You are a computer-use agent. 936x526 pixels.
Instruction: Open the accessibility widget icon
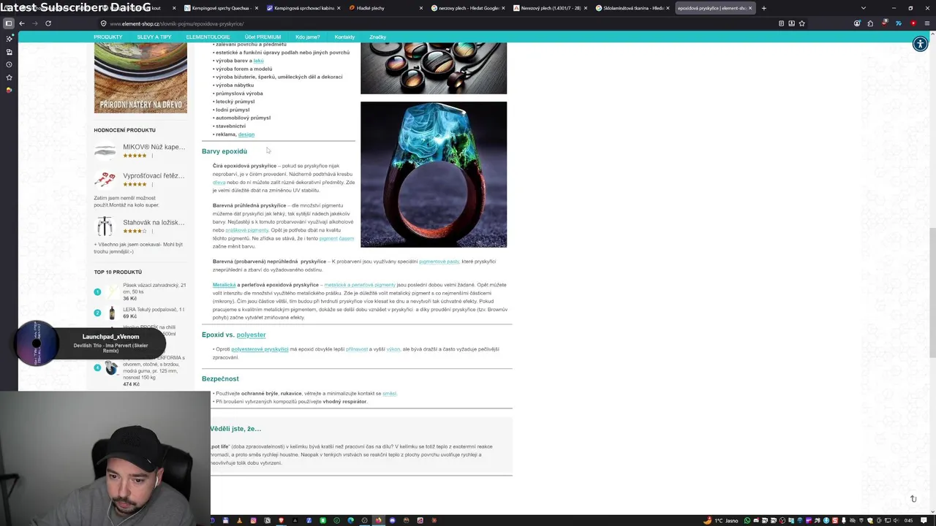click(920, 44)
